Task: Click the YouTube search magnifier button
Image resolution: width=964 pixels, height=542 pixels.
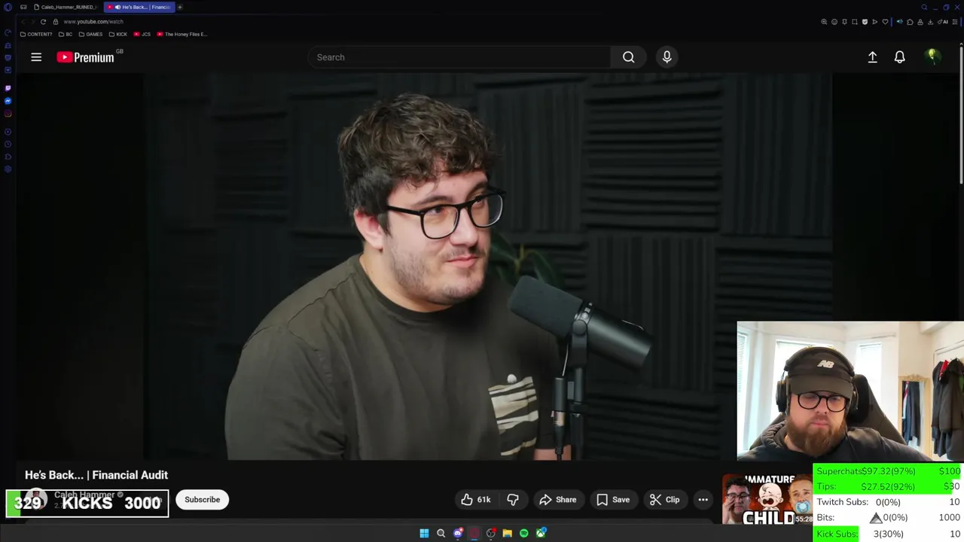Action: pos(628,57)
